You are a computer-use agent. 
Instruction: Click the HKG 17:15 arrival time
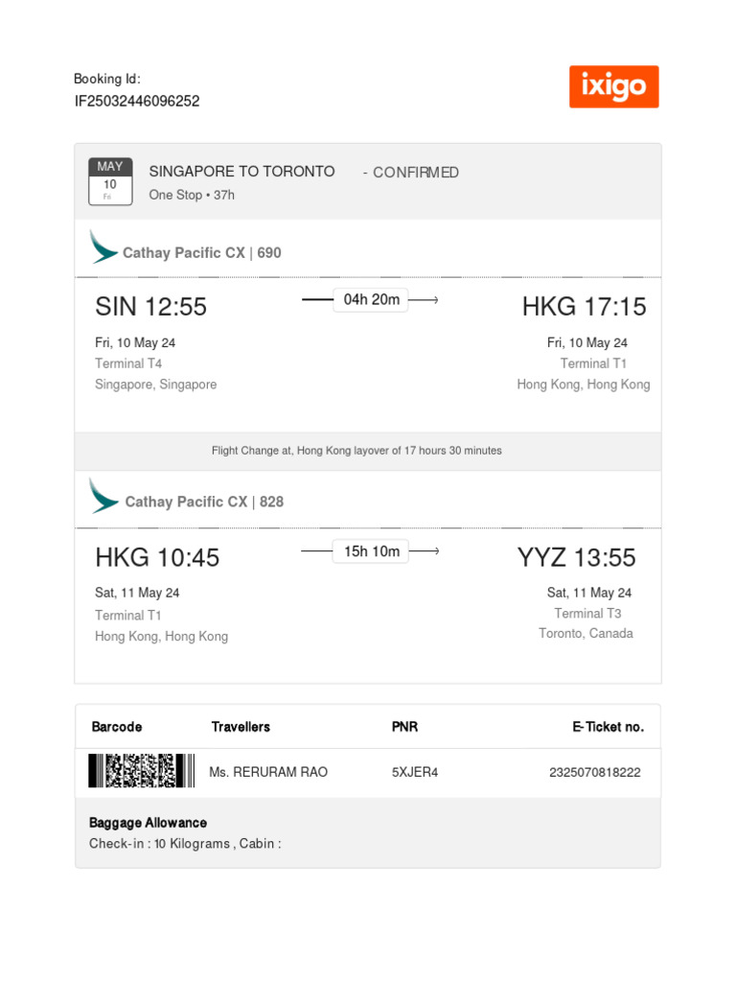coord(584,307)
